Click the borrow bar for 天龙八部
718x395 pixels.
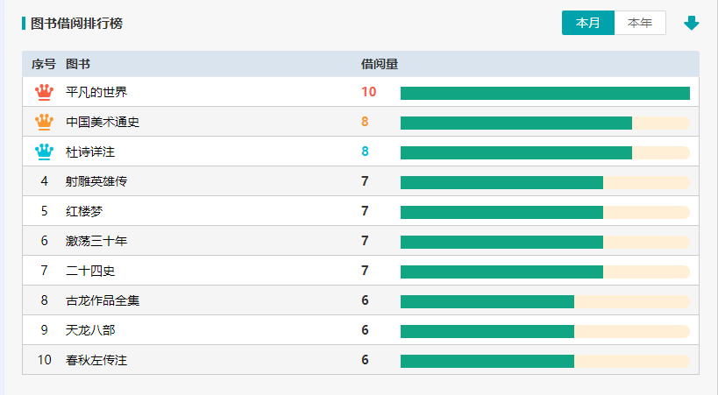[x=544, y=331]
